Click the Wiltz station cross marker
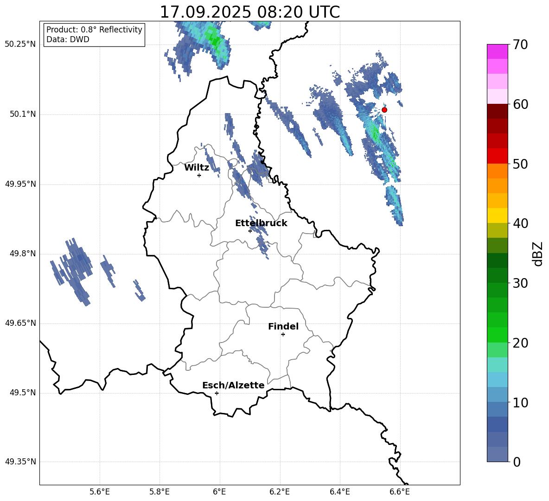The image size is (549, 501). coord(199,175)
